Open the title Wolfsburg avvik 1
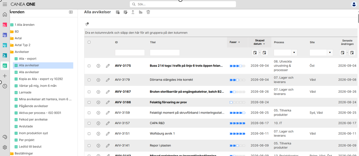This screenshot has height=156, width=359. pos(163,133)
